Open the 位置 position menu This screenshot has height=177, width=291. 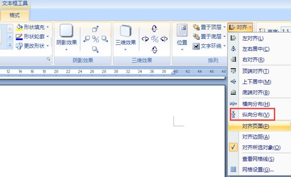182,38
